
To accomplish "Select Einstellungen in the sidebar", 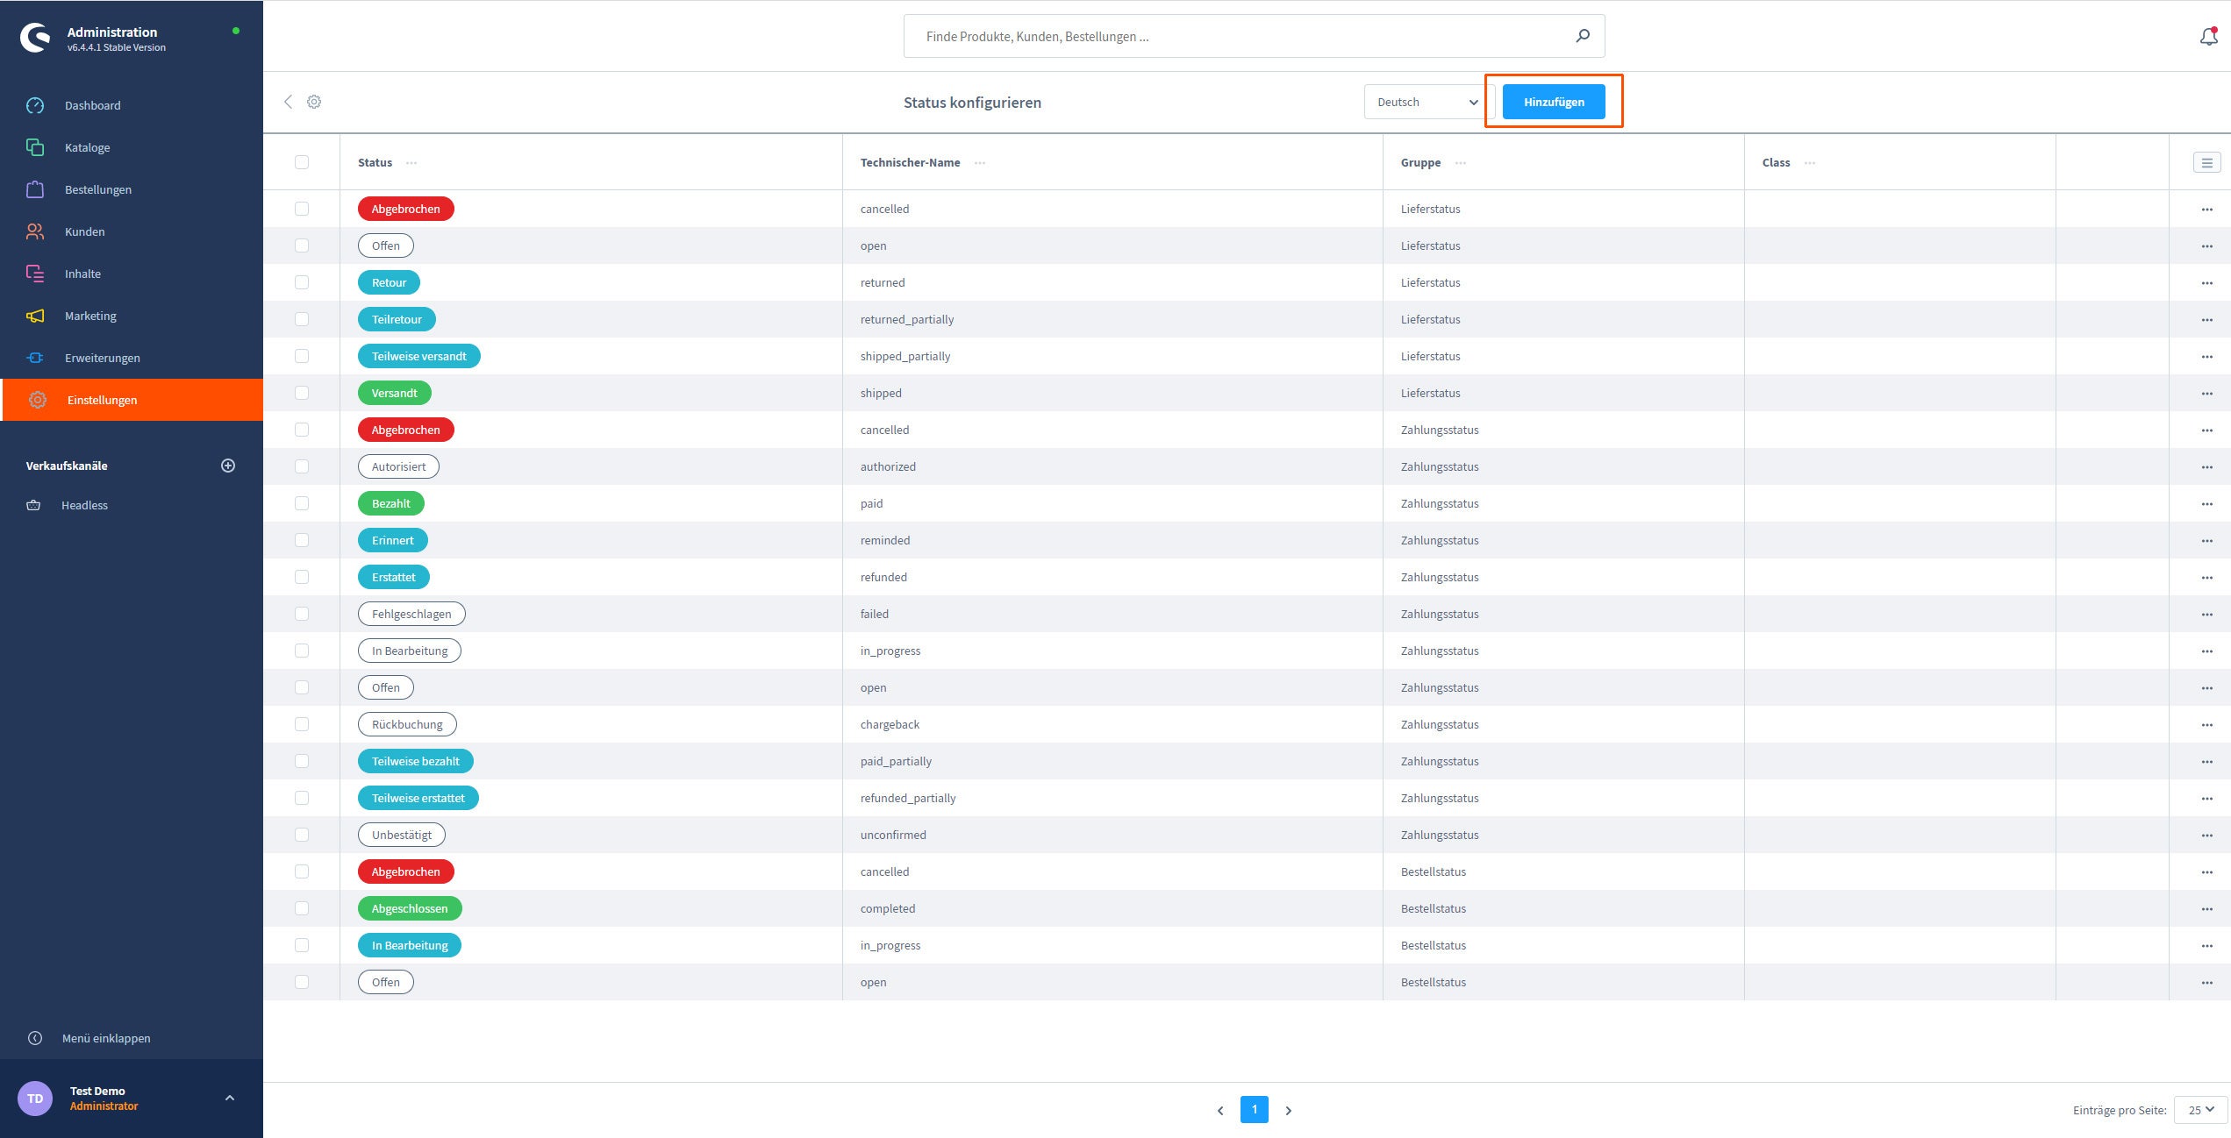I will [x=132, y=400].
